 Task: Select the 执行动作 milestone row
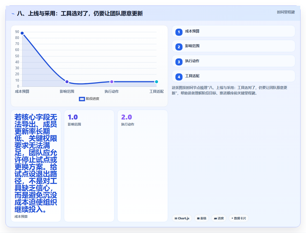[x=233, y=61]
